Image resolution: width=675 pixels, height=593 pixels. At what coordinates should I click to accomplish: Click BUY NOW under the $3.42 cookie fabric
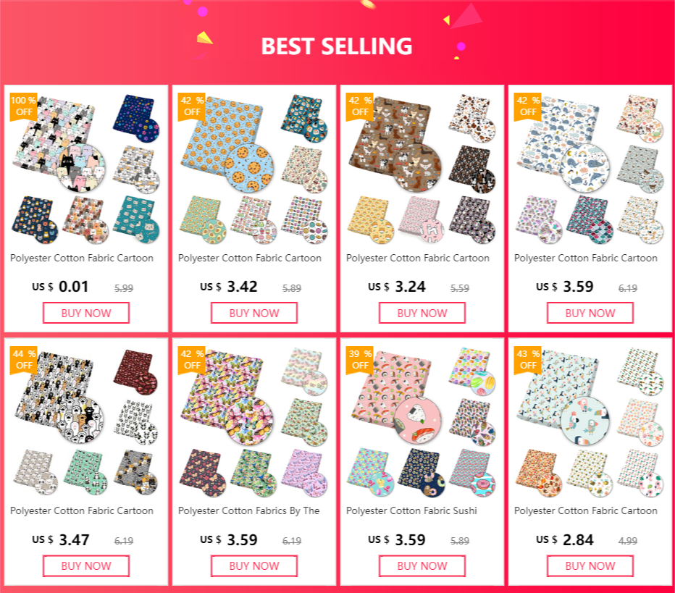(x=254, y=313)
